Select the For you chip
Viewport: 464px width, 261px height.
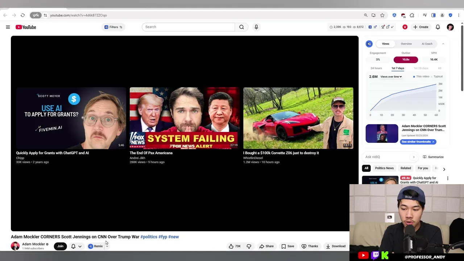point(423,168)
